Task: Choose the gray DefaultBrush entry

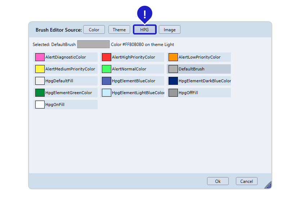Action: (173, 69)
